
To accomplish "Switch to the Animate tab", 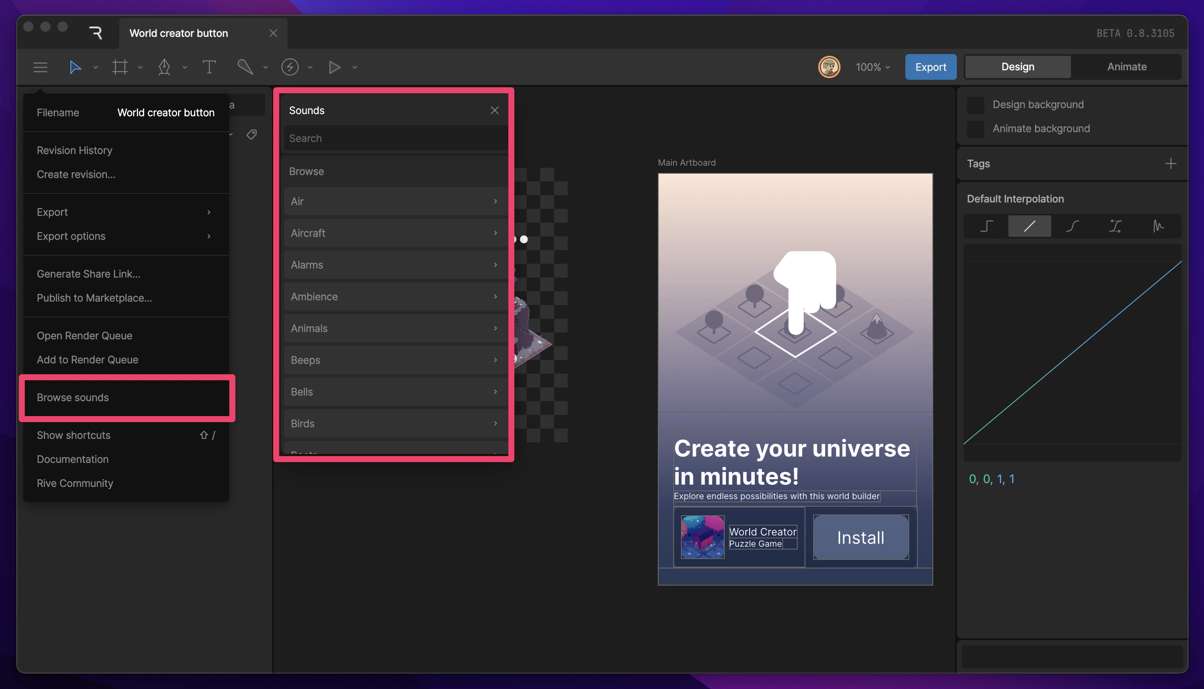I will click(x=1126, y=67).
